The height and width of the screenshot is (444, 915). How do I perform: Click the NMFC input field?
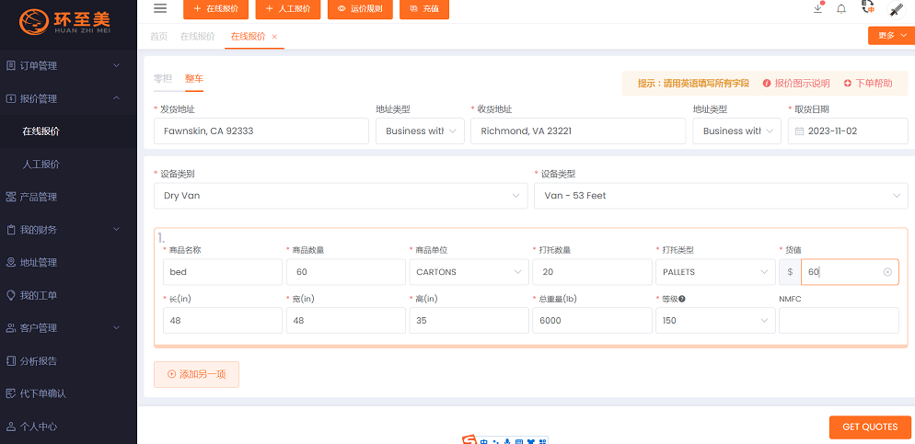838,320
